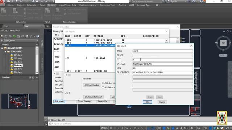
Task: Click Cancel in Edit Line 3 dialog
Action: (162, 102)
